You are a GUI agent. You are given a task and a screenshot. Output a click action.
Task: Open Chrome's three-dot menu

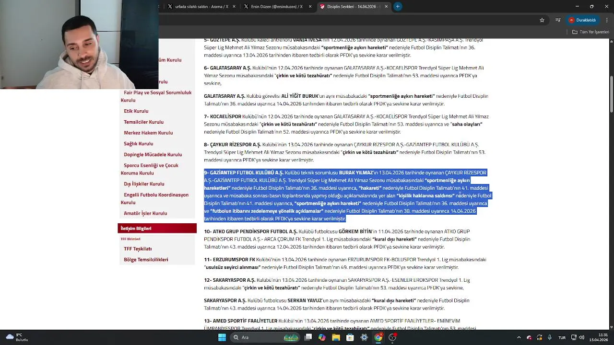pyautogui.click(x=607, y=20)
